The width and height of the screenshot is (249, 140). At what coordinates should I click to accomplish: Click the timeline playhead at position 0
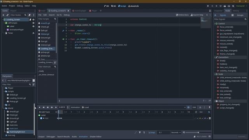tap(58, 112)
